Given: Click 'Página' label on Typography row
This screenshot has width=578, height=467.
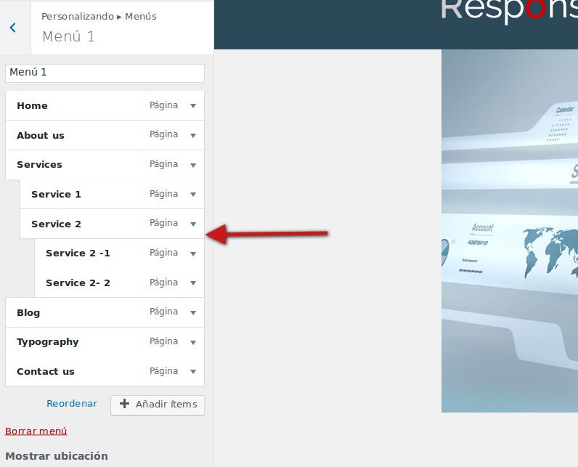Looking at the screenshot, I should 163,341.
